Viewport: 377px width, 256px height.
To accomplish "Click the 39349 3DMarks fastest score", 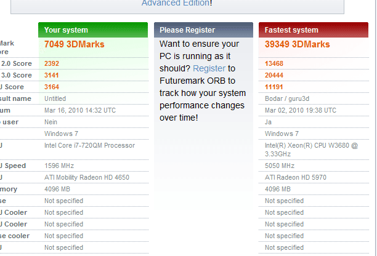I will tap(297, 44).
